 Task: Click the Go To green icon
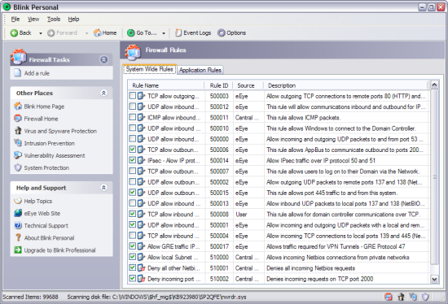(x=131, y=33)
